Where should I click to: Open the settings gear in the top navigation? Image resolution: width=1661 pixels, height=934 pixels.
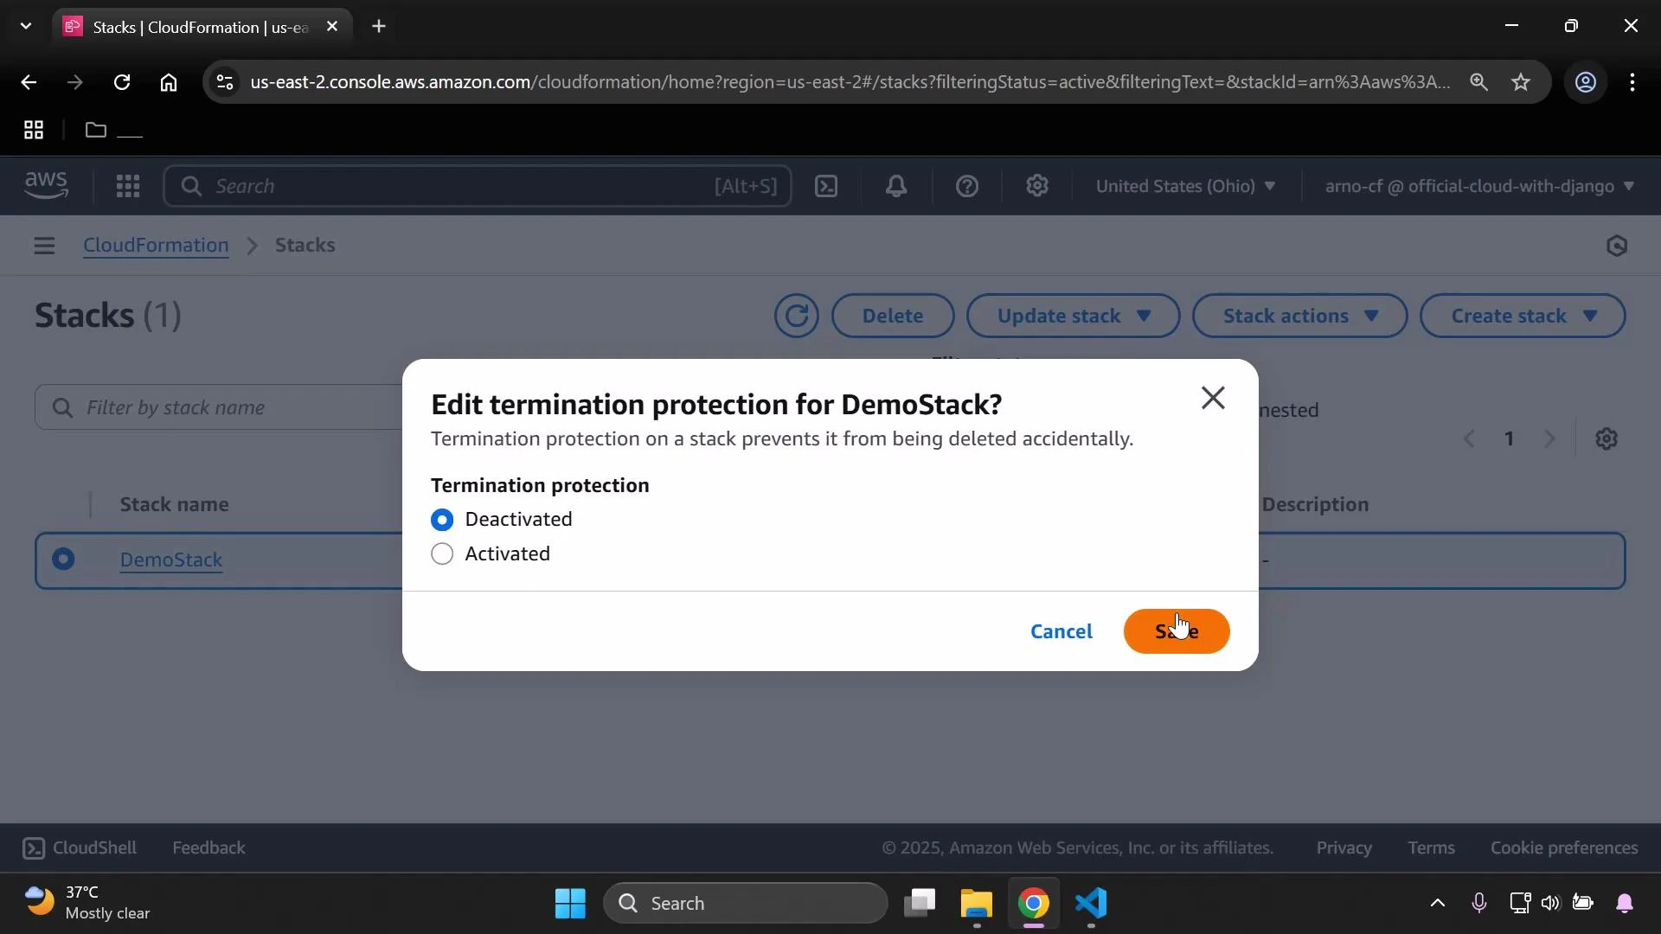point(1037,186)
